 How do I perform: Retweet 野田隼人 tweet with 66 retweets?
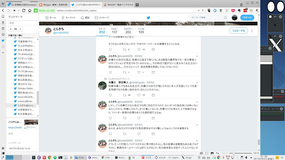pyautogui.click(x=125, y=95)
